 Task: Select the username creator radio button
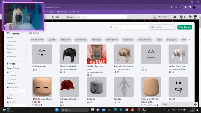[x=8, y=90]
